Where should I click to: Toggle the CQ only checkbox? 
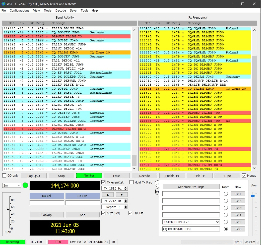[4, 176]
